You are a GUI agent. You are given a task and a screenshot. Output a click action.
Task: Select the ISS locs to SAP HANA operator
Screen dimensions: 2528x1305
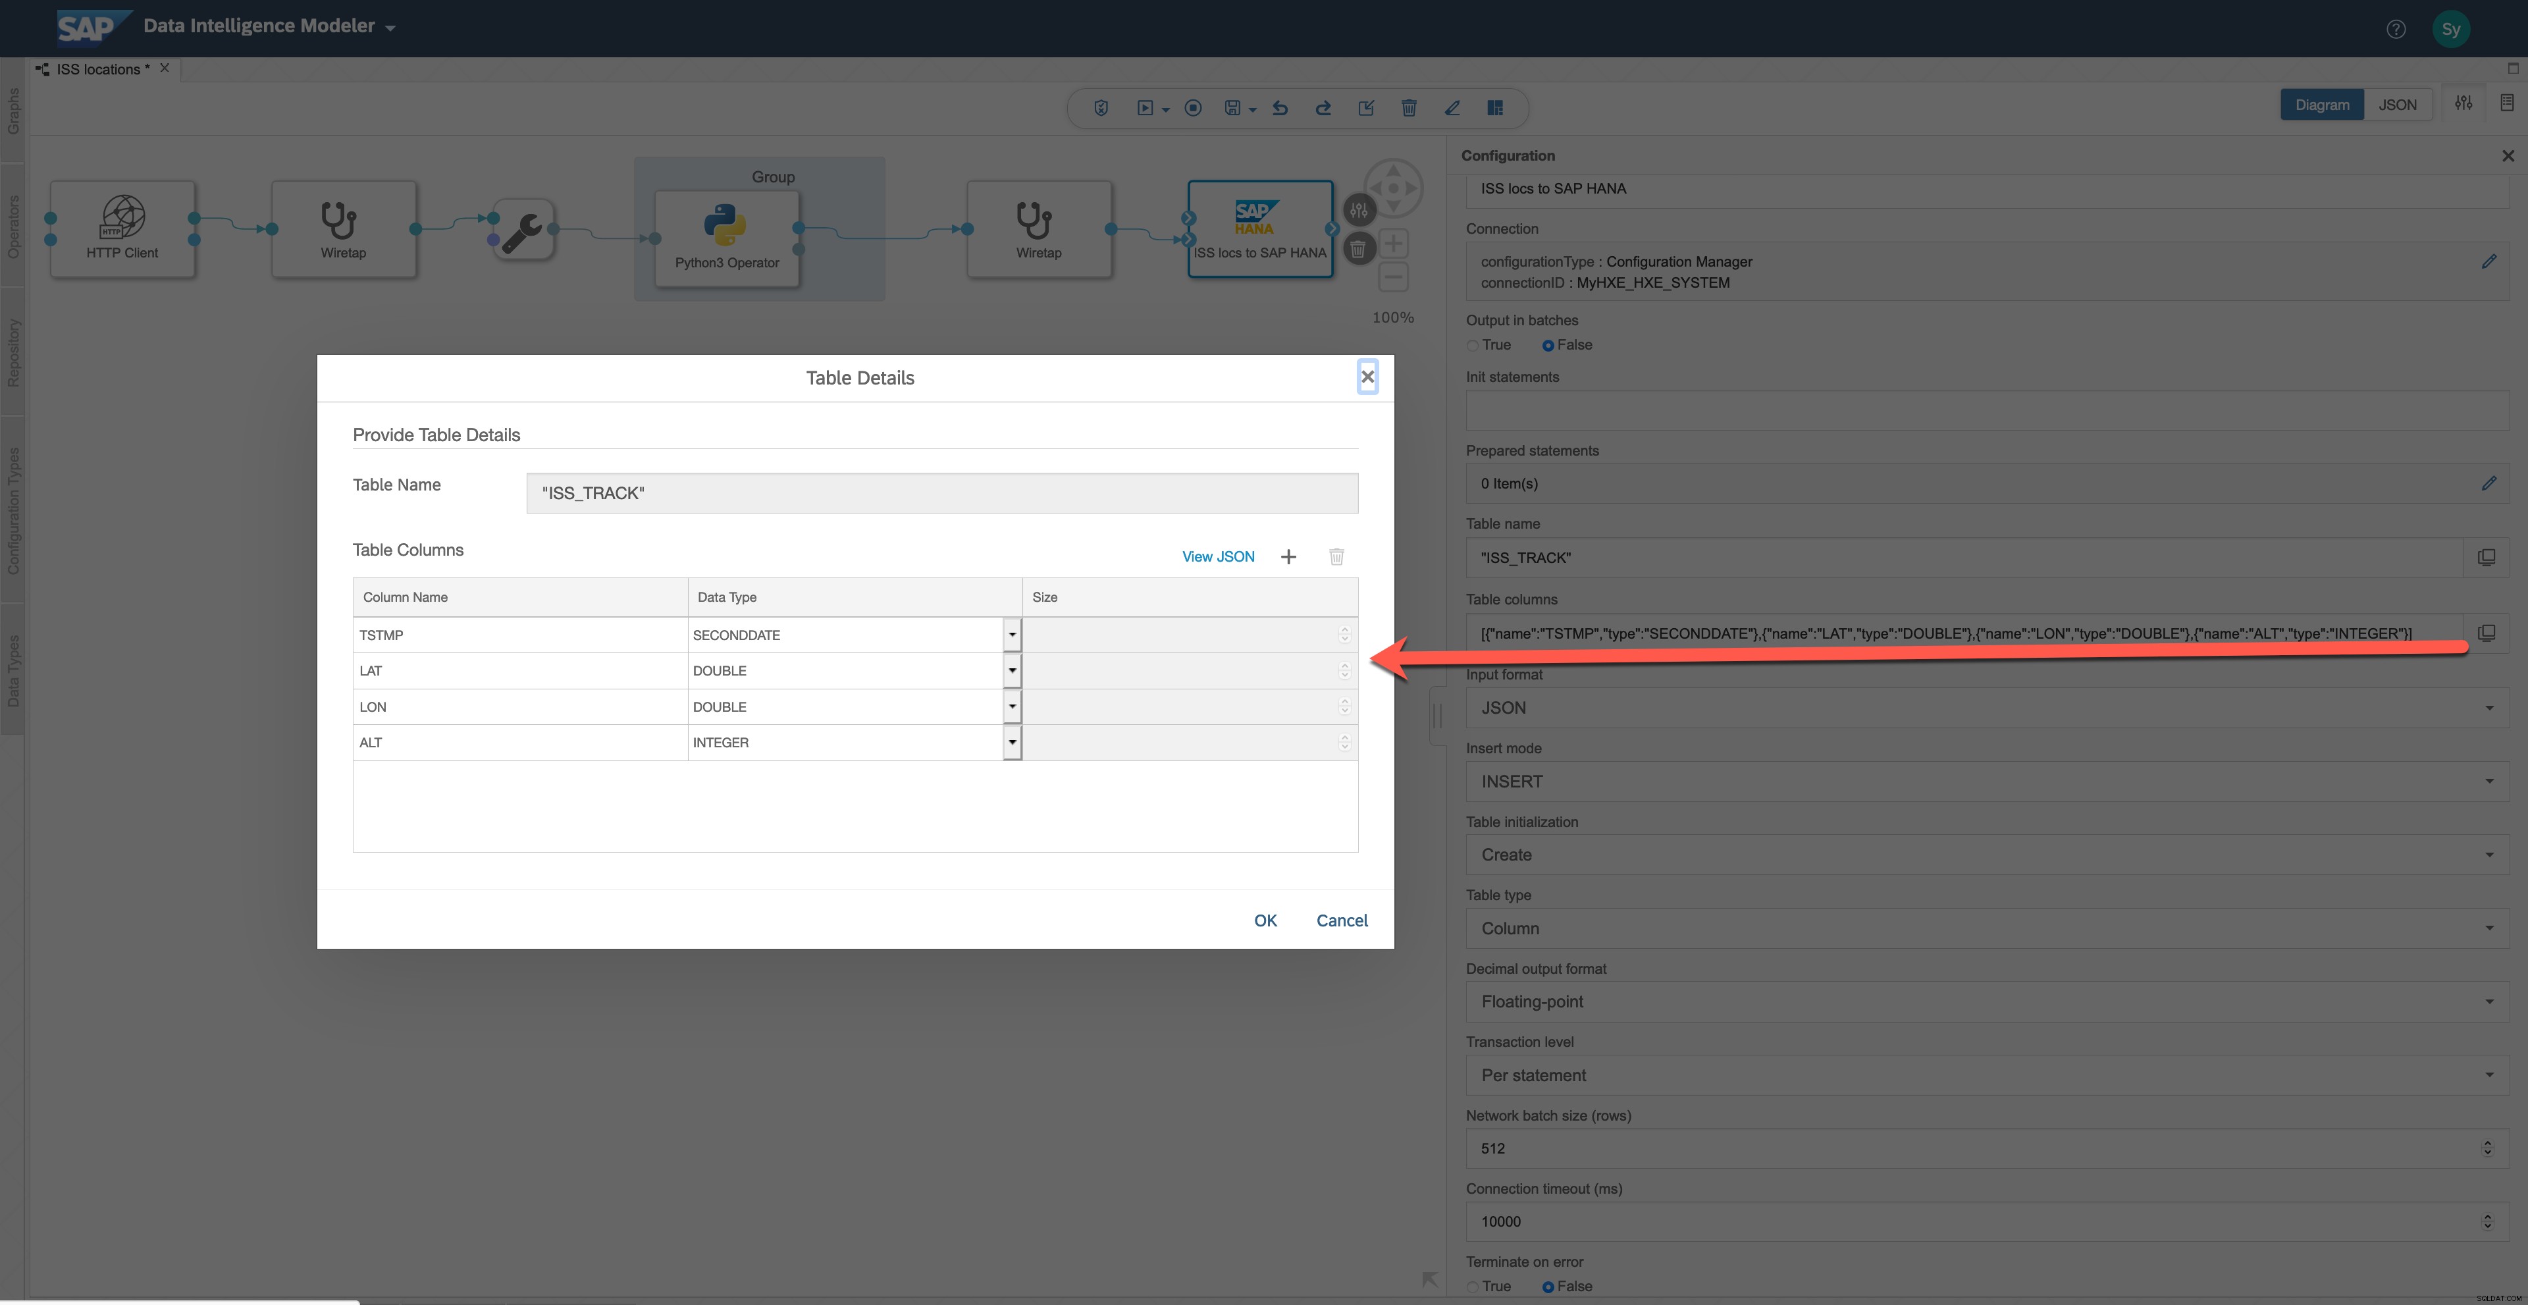[1260, 228]
